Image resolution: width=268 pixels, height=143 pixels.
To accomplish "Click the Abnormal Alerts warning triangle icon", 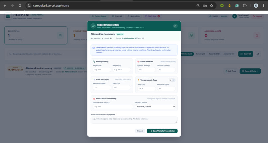I will tap(257, 35).
